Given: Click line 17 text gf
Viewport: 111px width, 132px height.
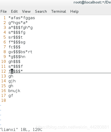Looking at the screenshot, I should coord(11,96).
